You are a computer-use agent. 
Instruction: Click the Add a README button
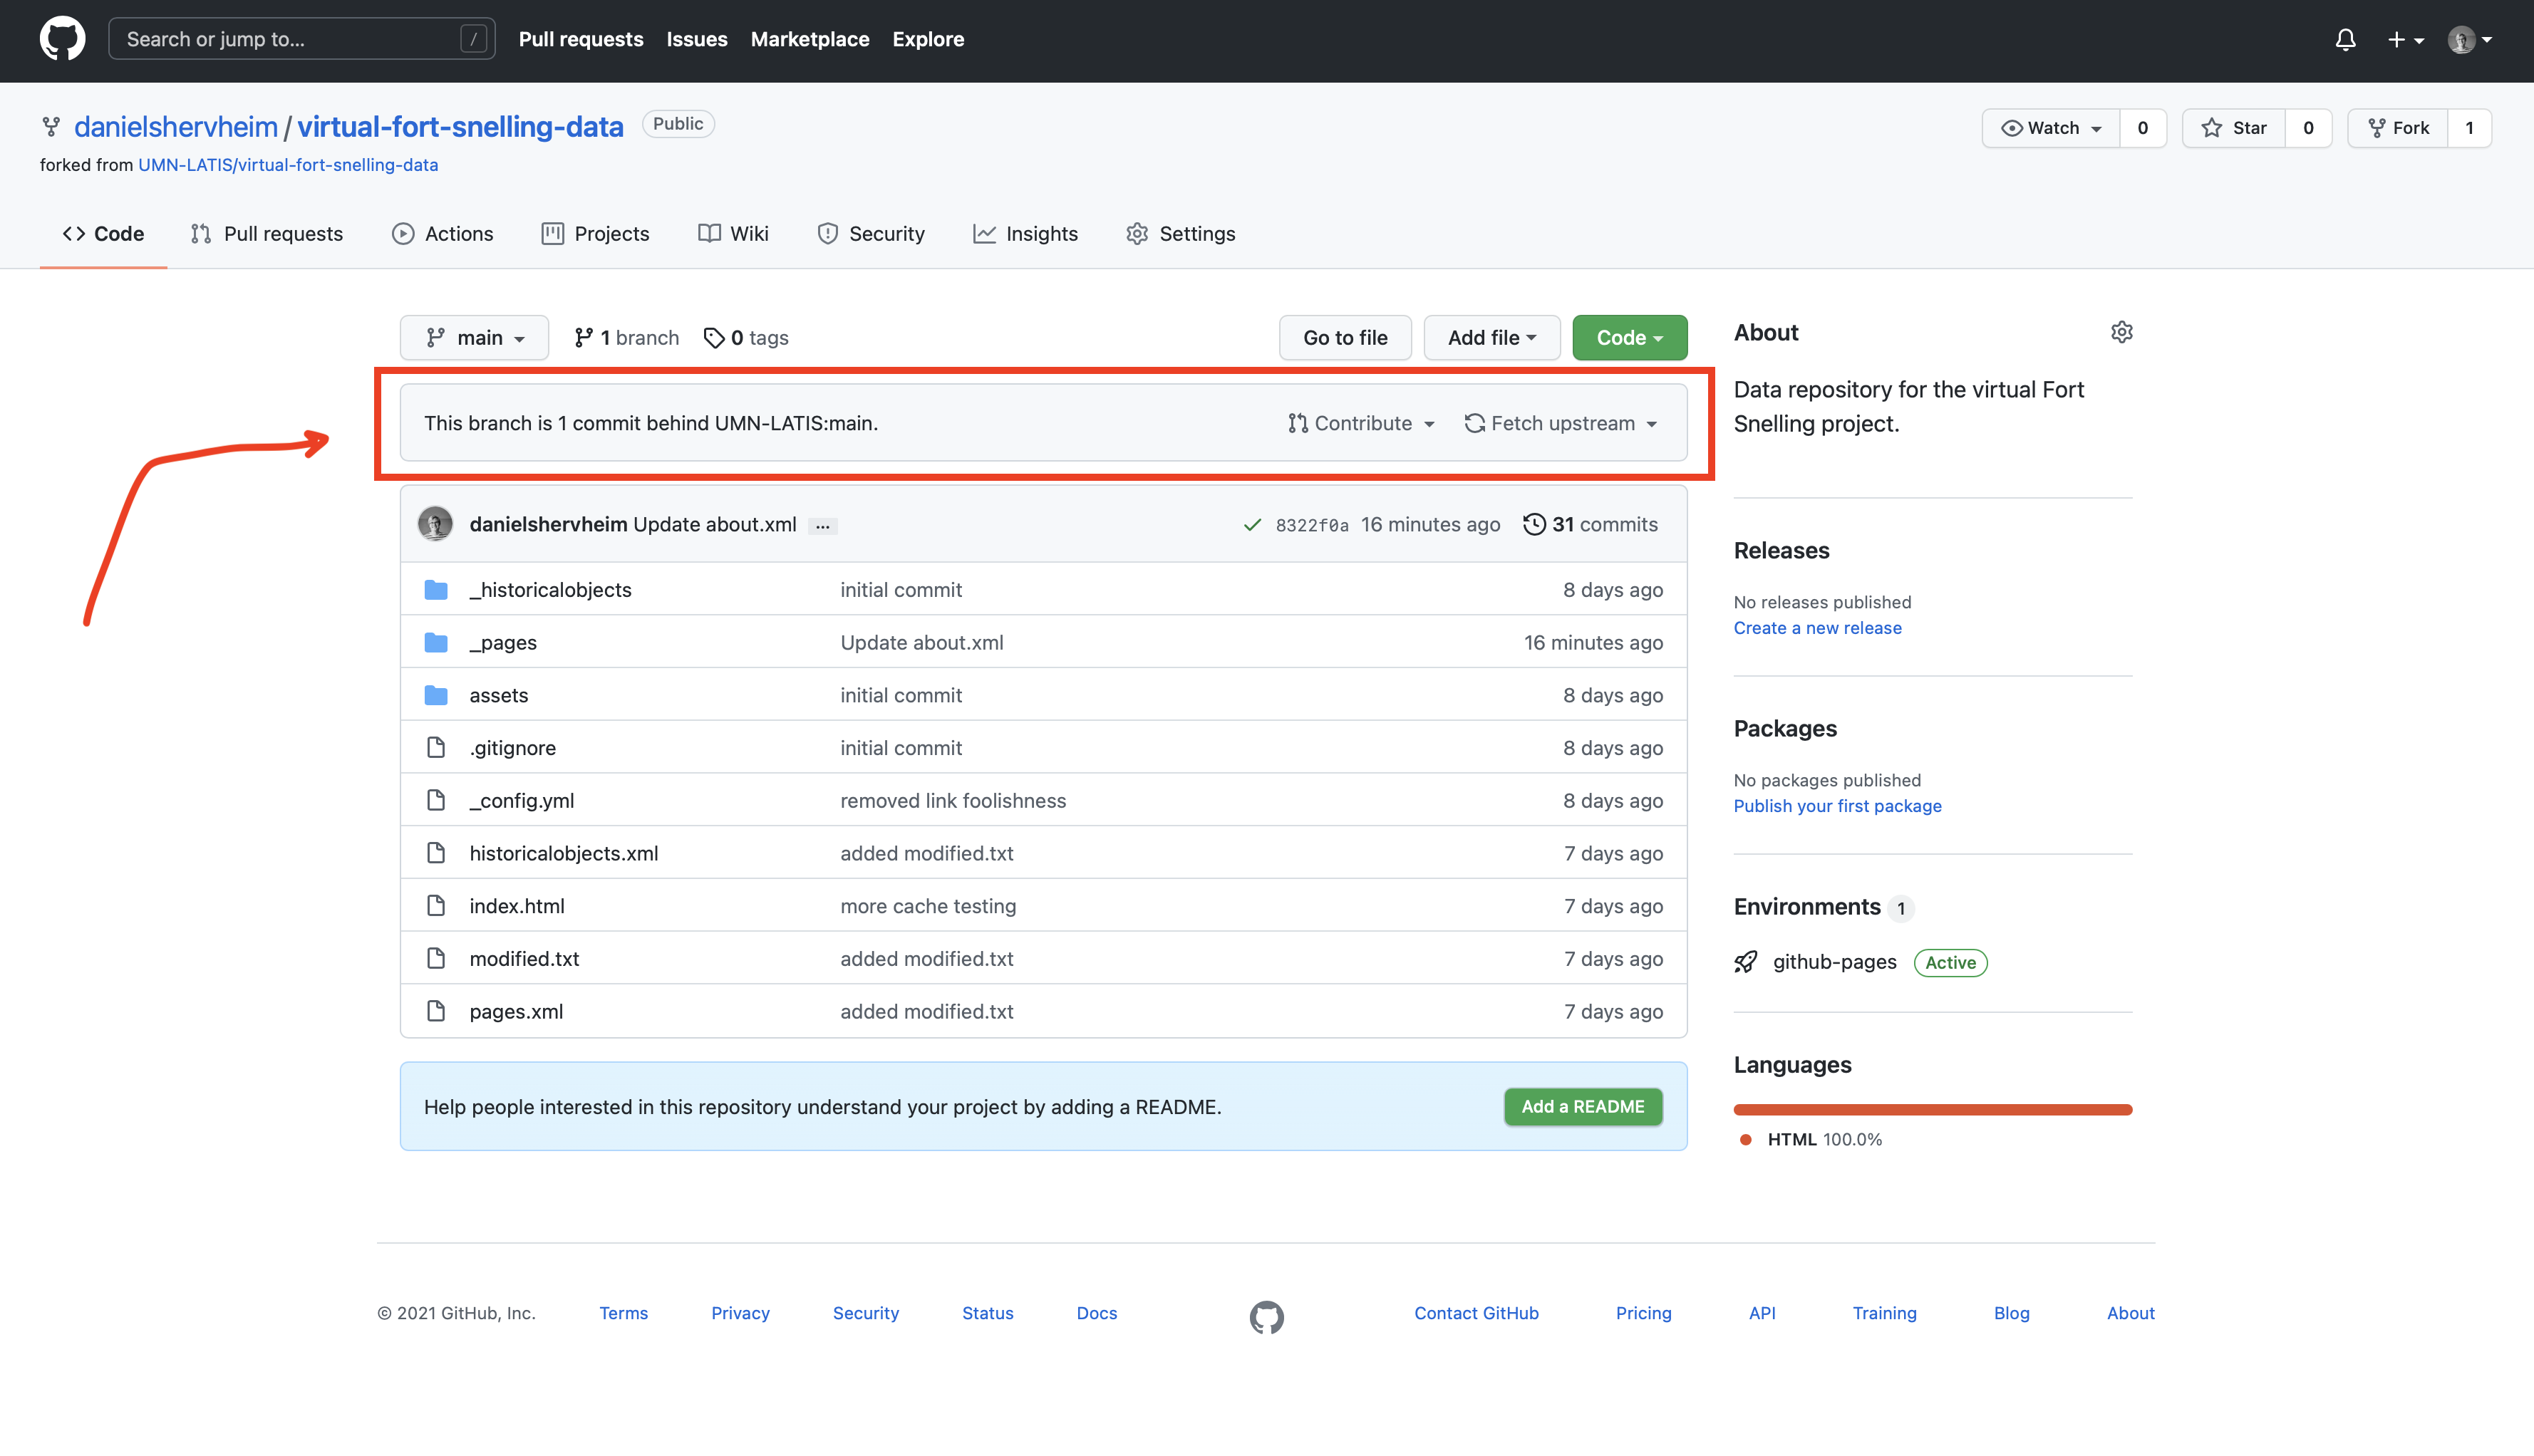click(x=1583, y=1106)
